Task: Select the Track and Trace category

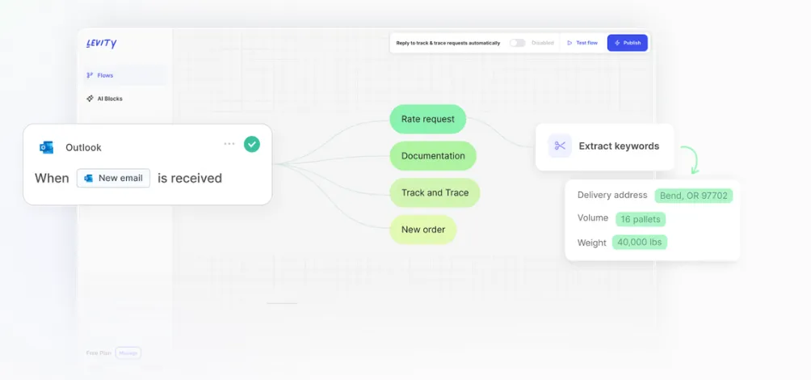Action: coord(435,192)
